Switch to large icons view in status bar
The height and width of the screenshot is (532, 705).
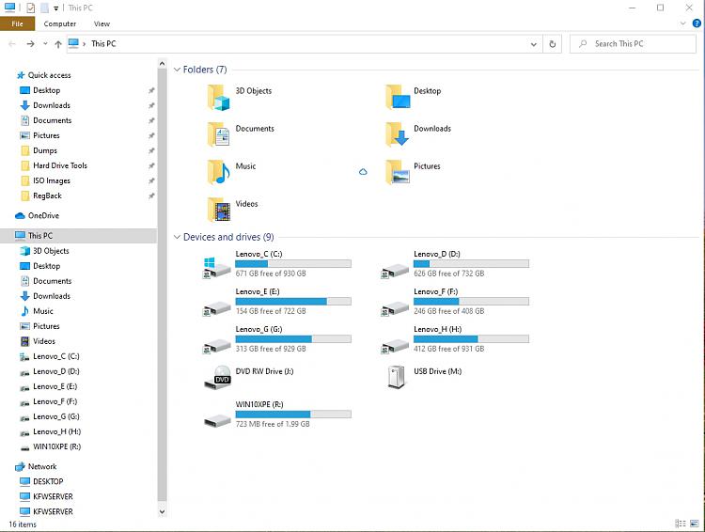tap(695, 524)
